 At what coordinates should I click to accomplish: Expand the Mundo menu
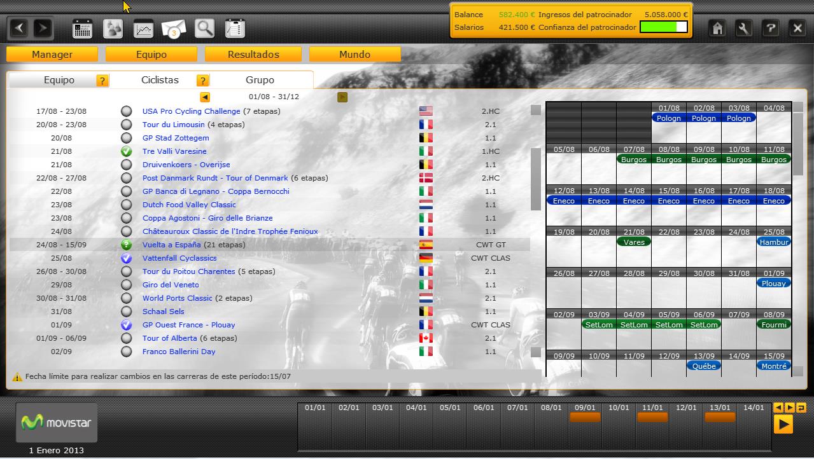(354, 55)
